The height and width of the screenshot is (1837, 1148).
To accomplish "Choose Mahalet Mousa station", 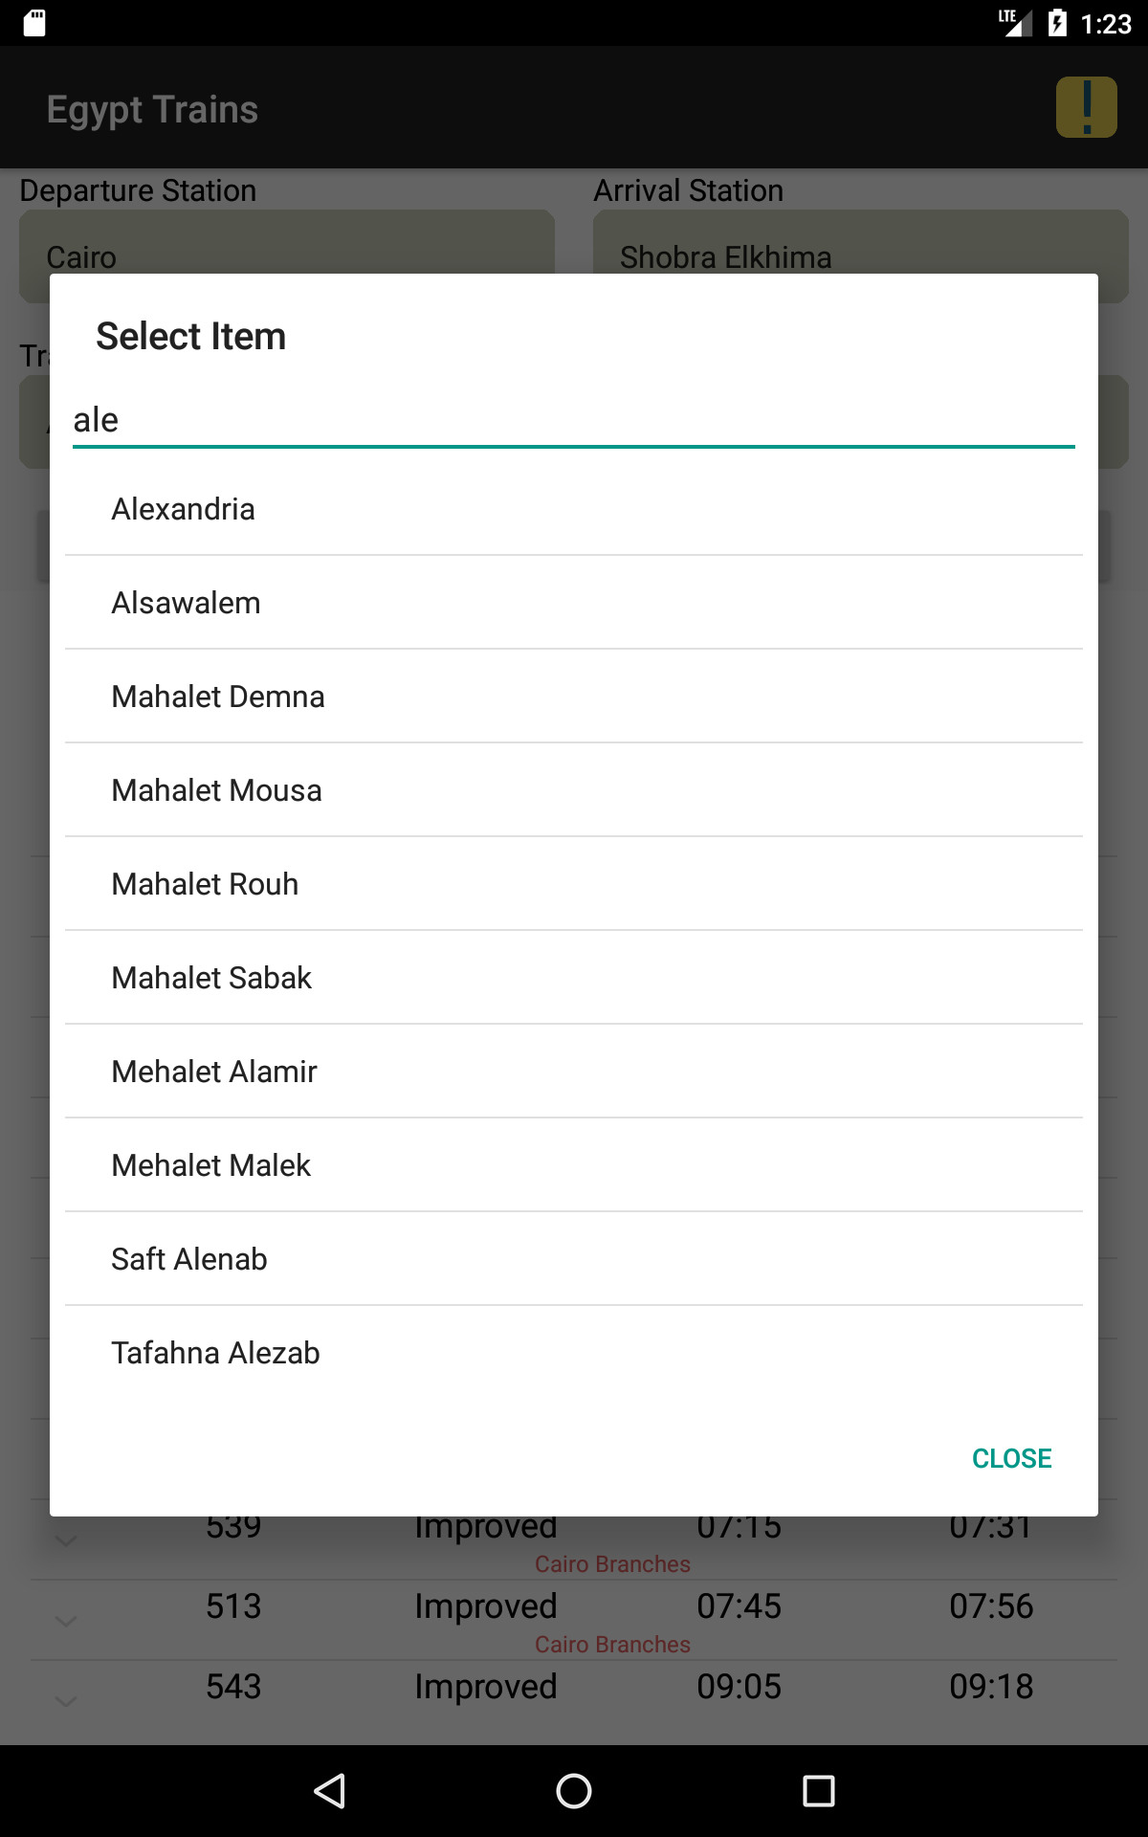I will pyautogui.click(x=574, y=790).
